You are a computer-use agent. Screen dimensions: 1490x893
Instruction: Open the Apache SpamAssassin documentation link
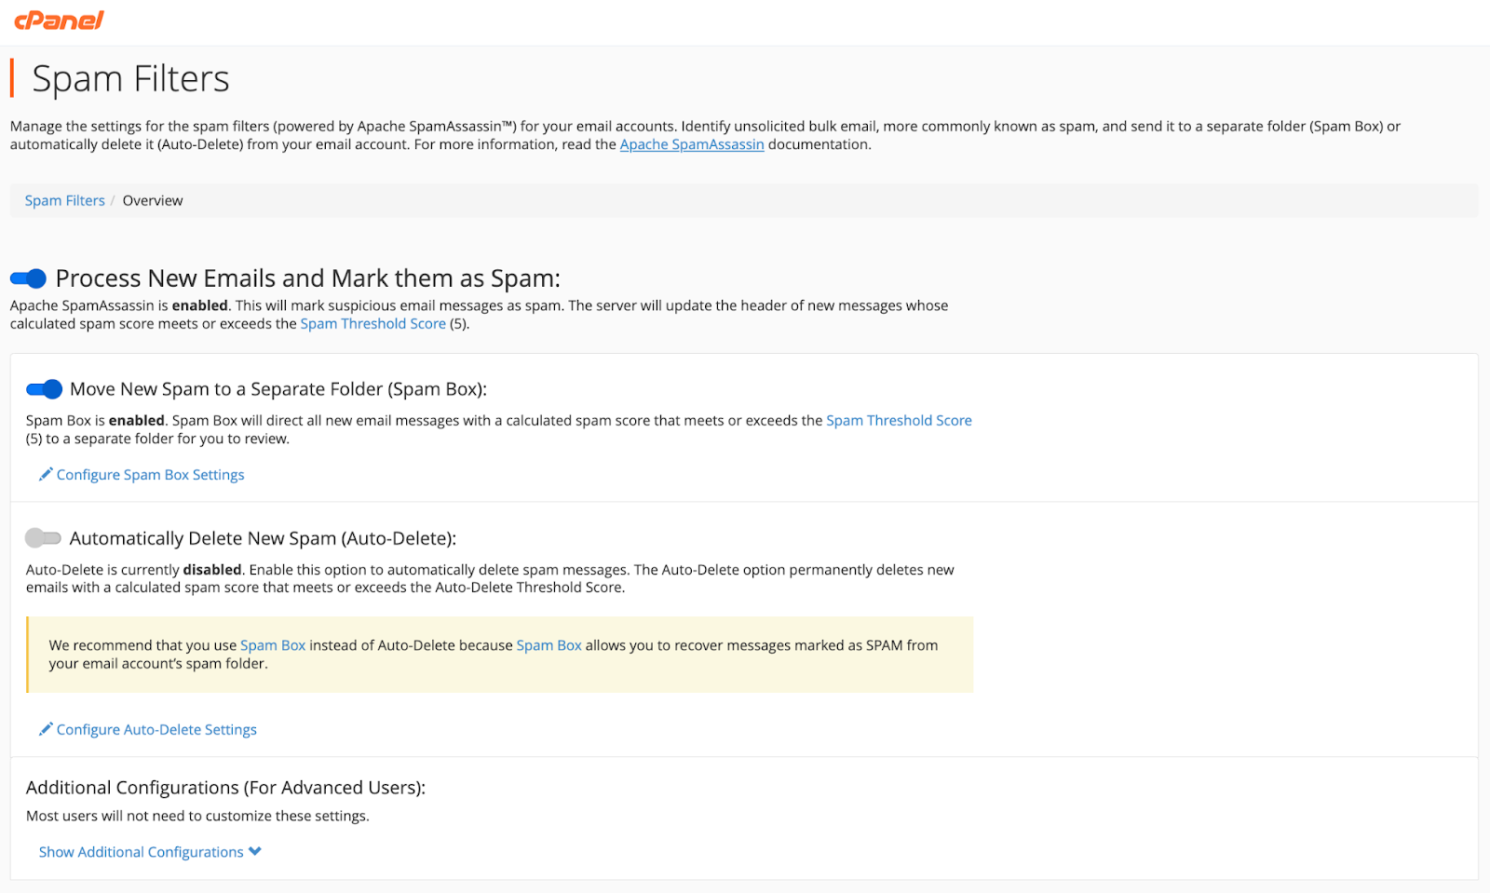692,144
